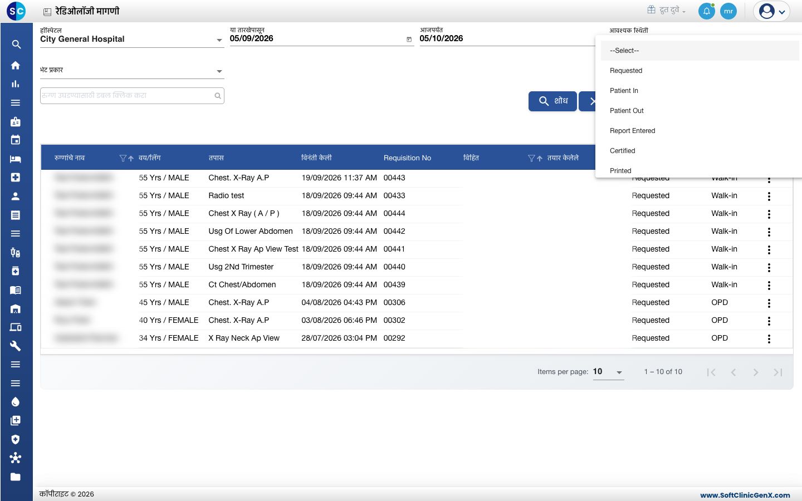802x501 pixels.
Task: Focus the patient search input field
Action: (x=132, y=96)
